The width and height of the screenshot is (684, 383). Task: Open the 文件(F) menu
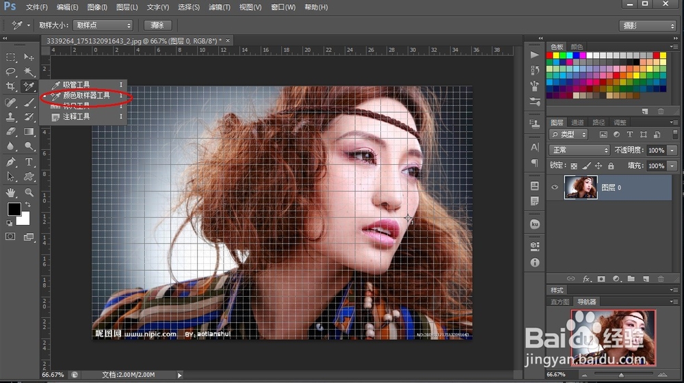[x=37, y=7]
